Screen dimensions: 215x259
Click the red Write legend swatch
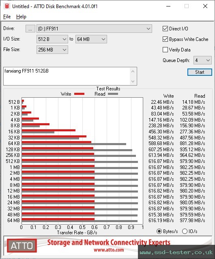pos(80,94)
